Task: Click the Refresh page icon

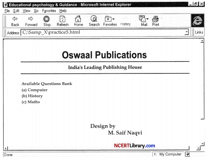Action: click(x=62, y=19)
